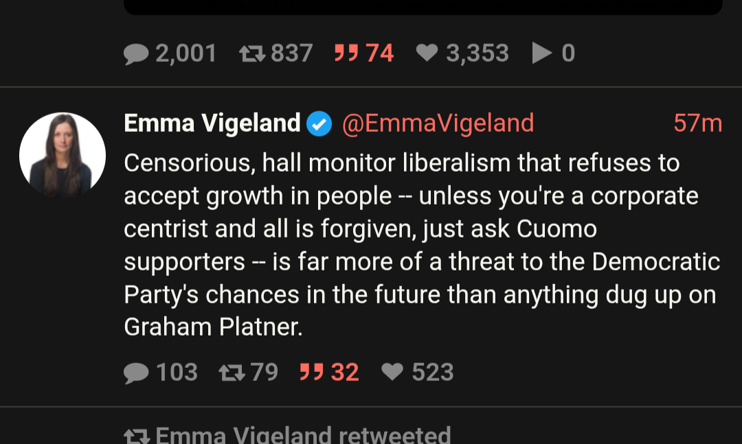Click the 'Emma Vigeland retweeted' label
This screenshot has height=444, width=742.
click(x=303, y=435)
